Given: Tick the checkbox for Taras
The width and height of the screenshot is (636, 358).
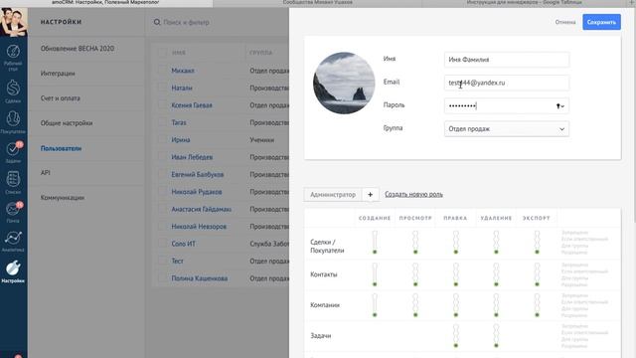Looking at the screenshot, I should click(162, 122).
